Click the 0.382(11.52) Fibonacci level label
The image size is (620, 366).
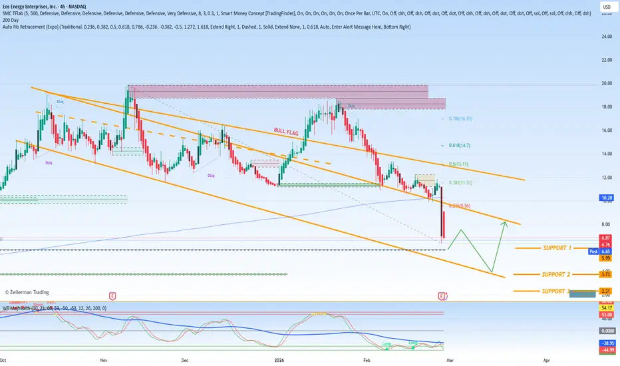point(460,182)
